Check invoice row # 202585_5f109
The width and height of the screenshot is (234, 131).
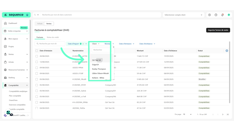coord(37,85)
